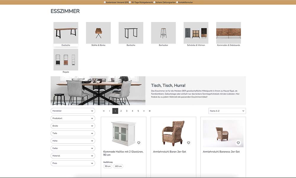The height and width of the screenshot is (178, 296).
Task: Go to page 5 of results
Action: 138,111
